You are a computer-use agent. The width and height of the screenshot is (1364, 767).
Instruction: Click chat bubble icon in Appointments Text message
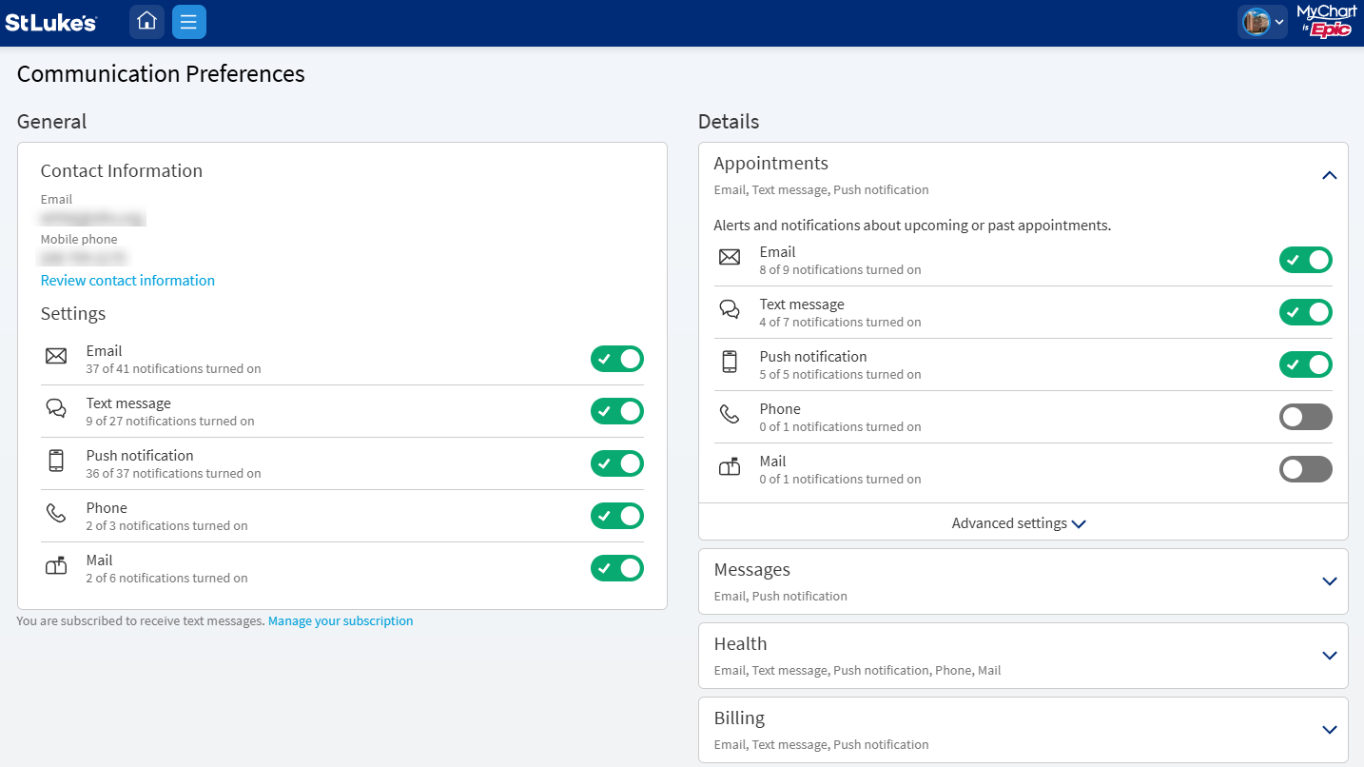pos(730,310)
